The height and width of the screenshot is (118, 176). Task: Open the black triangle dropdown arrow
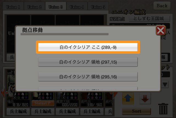pos(165,85)
